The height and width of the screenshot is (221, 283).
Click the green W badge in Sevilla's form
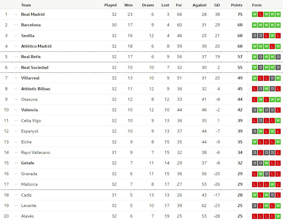(x=272, y=36)
